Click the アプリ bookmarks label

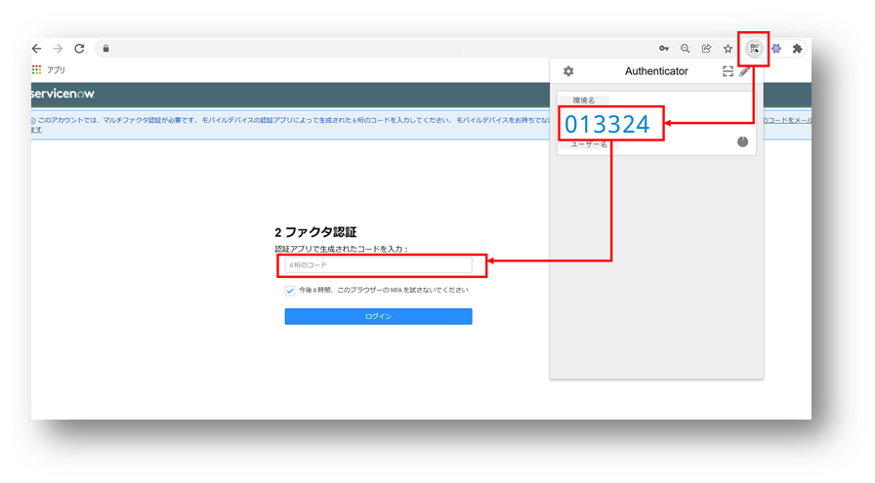click(56, 70)
